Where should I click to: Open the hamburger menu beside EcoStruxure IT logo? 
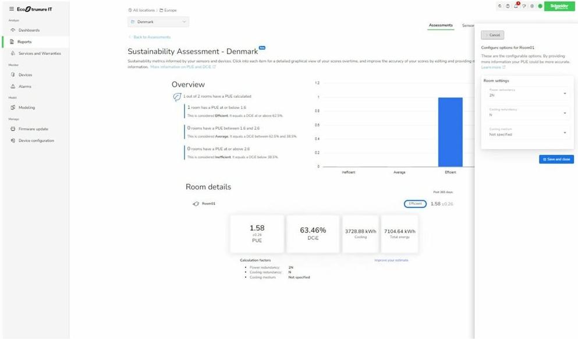(12, 9)
